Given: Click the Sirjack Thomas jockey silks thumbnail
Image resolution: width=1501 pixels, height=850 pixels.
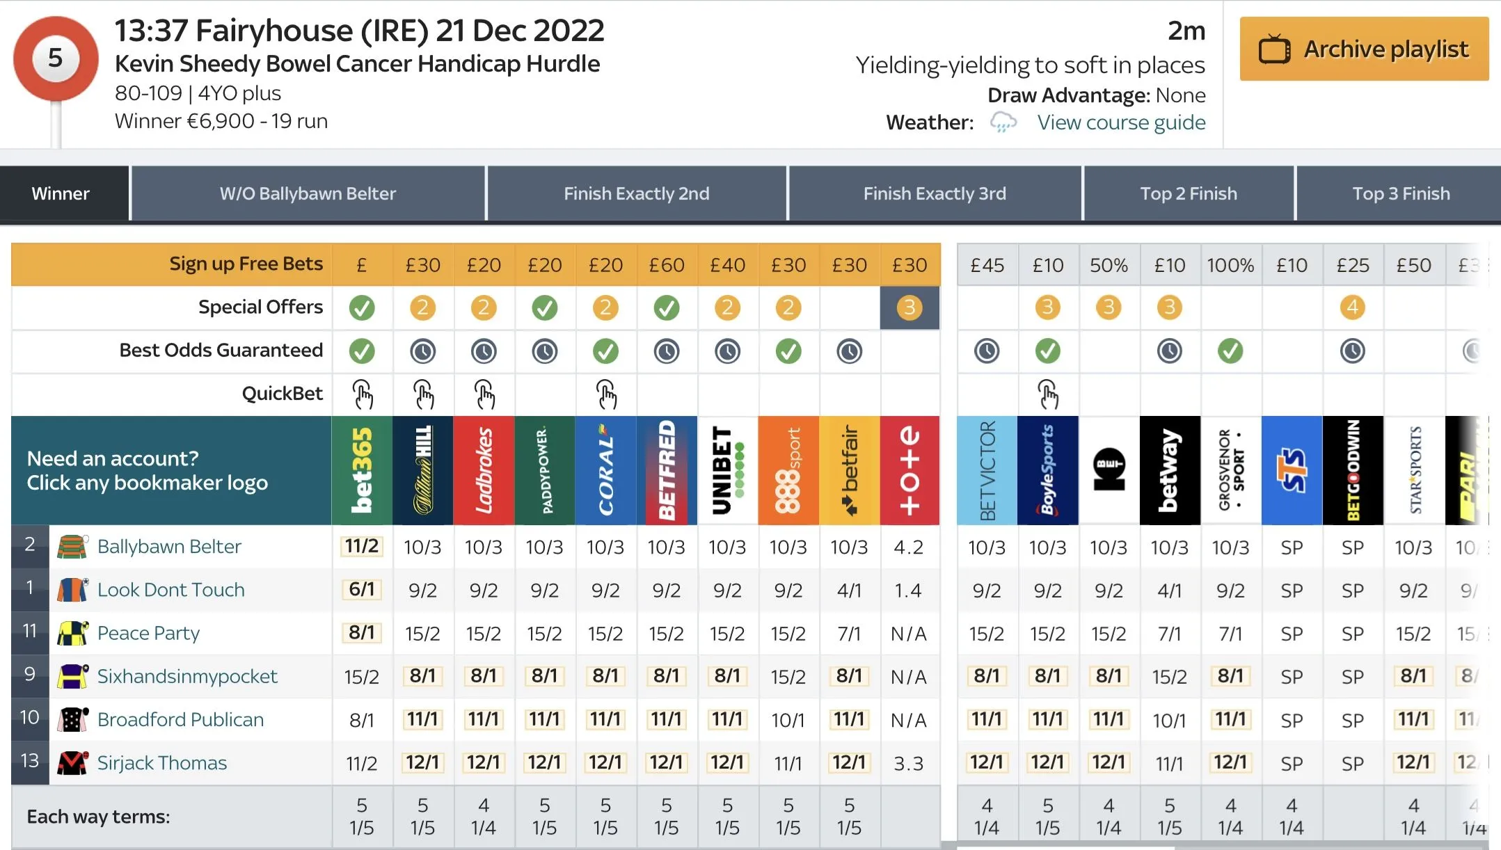Looking at the screenshot, I should point(72,763).
